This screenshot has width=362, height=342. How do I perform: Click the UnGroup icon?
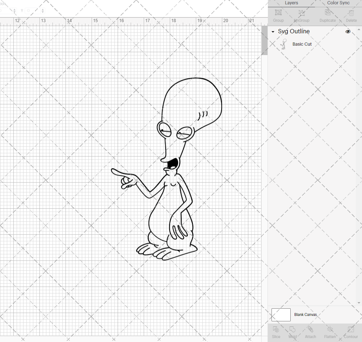302,12
